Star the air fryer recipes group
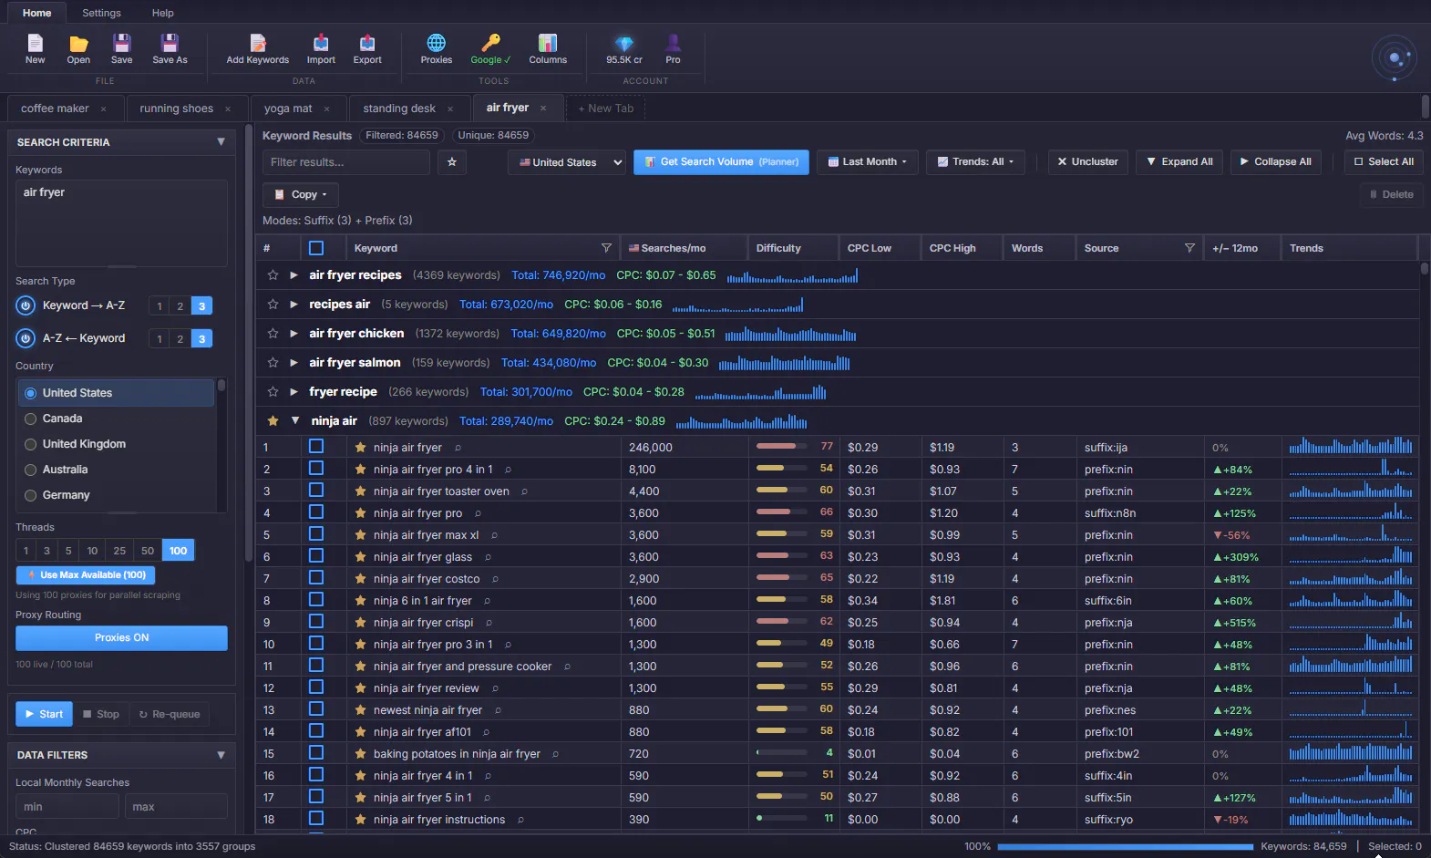1431x858 pixels. [273, 275]
